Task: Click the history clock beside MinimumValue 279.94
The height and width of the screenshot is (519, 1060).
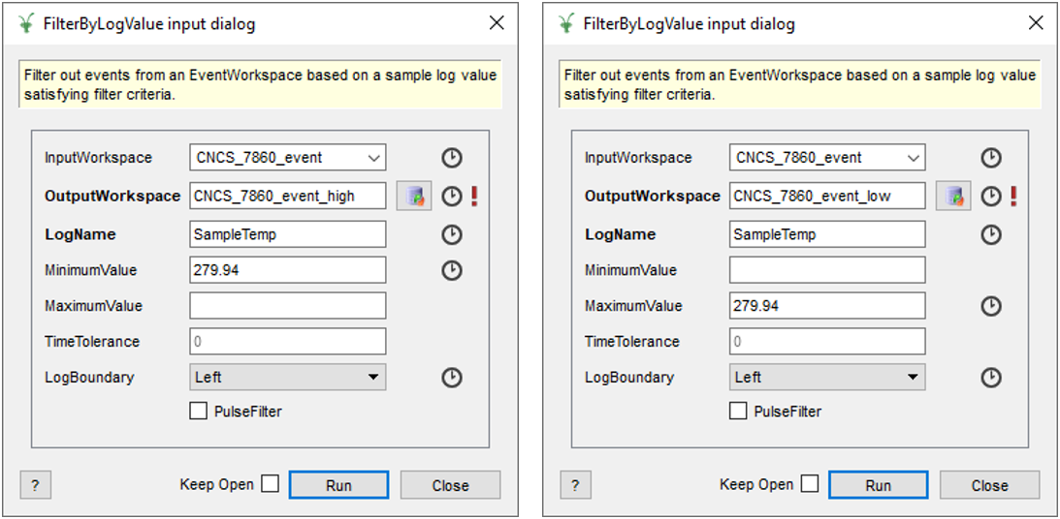Action: pos(452,270)
